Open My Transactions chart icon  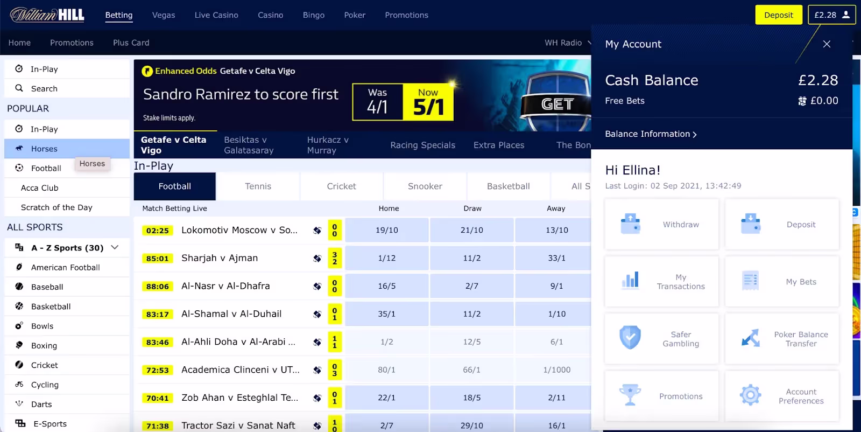coord(630,281)
